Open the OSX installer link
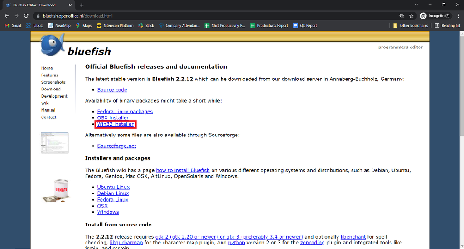 coord(113,117)
